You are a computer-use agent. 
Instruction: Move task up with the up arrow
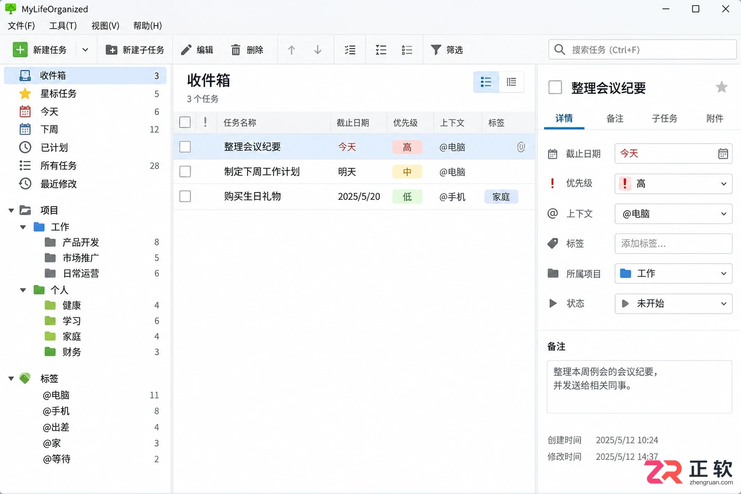[292, 50]
